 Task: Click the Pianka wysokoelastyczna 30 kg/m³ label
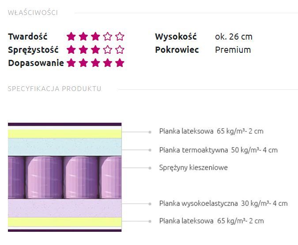223,203
